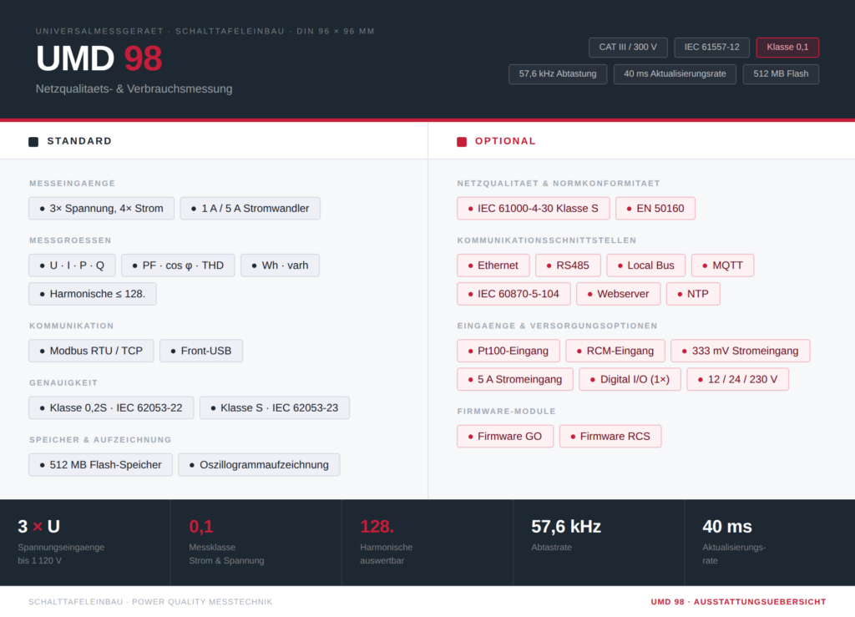The height and width of the screenshot is (617, 855).
Task: Click the red square icon beside OPTIONAL
Action: (x=462, y=142)
